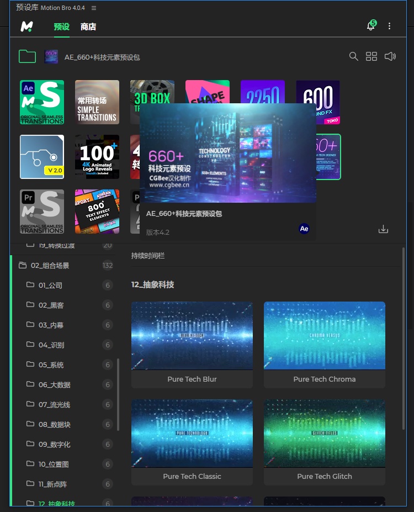Select the Pure Tech Classic preview
This screenshot has height=512, width=414.
(x=192, y=434)
